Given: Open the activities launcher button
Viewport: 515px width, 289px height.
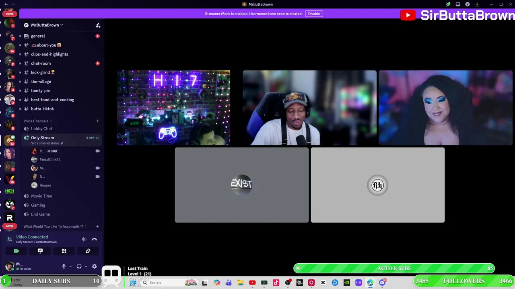Looking at the screenshot, I should tap(64, 251).
